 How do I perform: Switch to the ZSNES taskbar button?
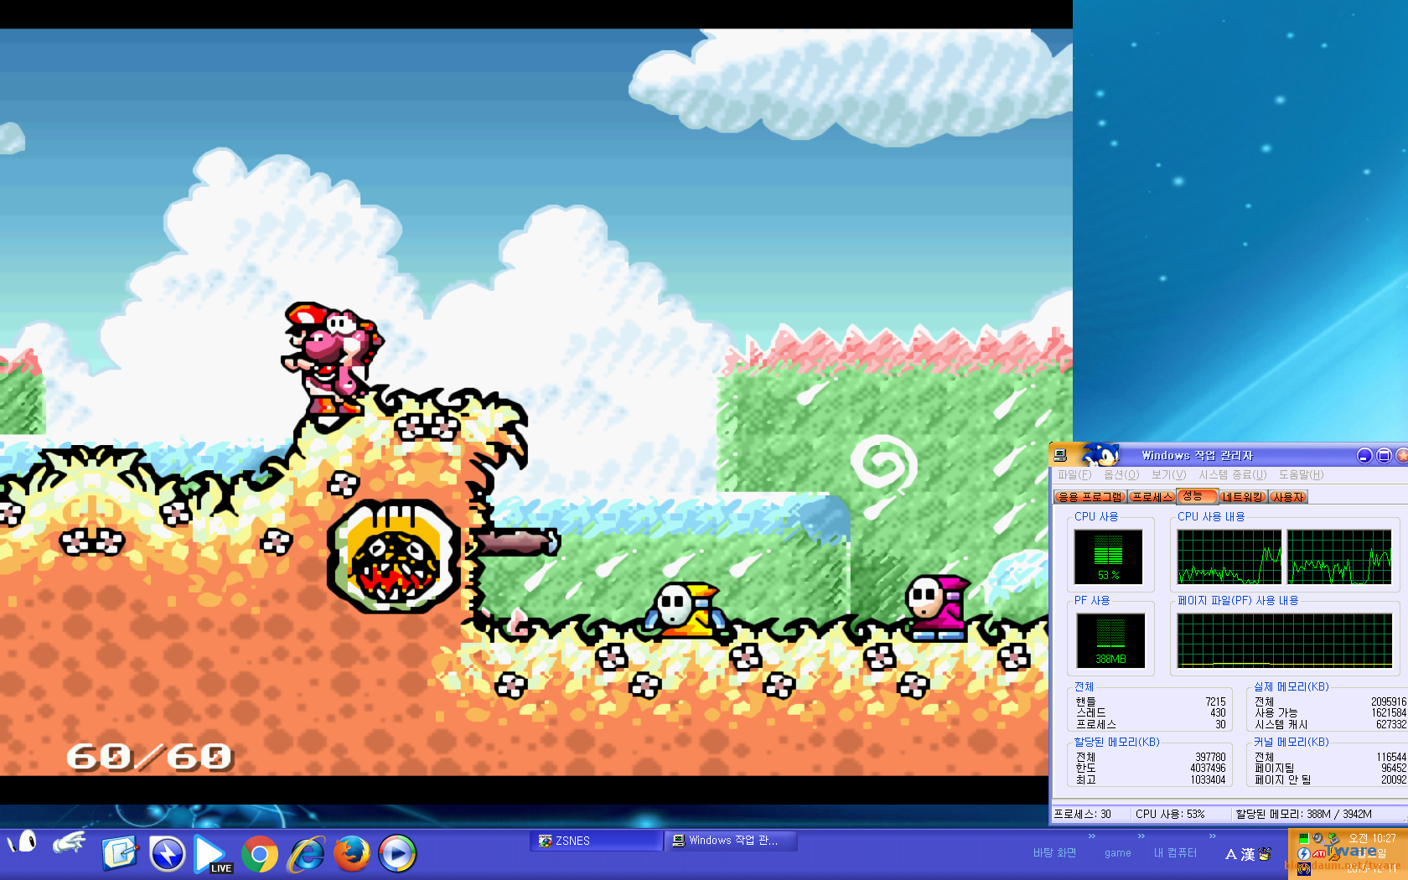(x=597, y=841)
